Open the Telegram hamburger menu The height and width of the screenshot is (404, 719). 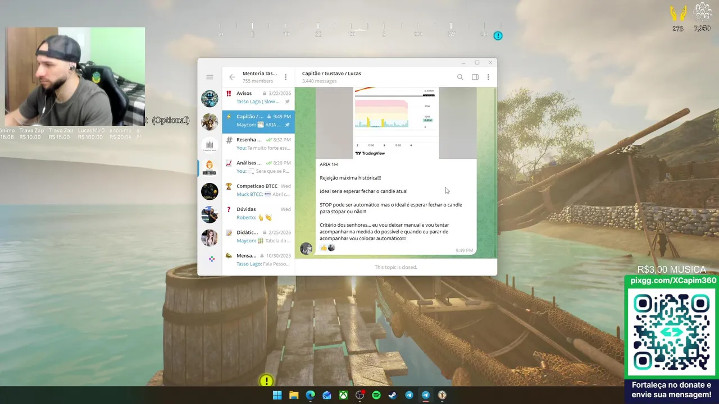tap(210, 77)
